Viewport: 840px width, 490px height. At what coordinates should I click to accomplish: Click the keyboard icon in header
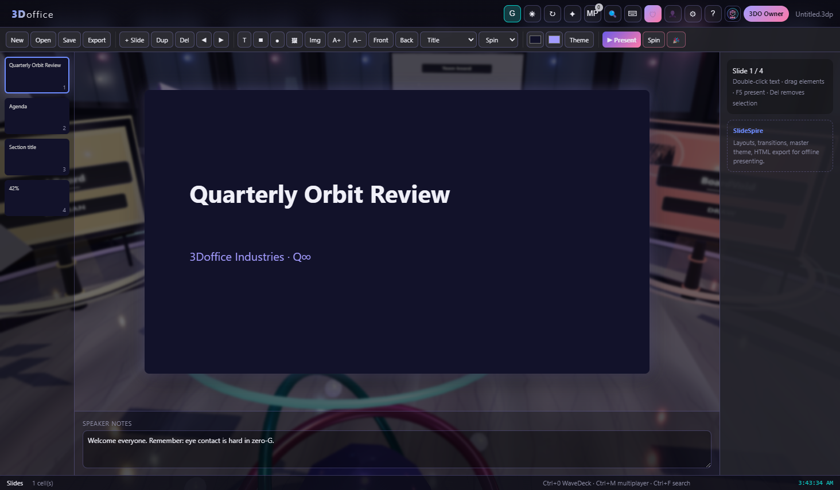633,14
